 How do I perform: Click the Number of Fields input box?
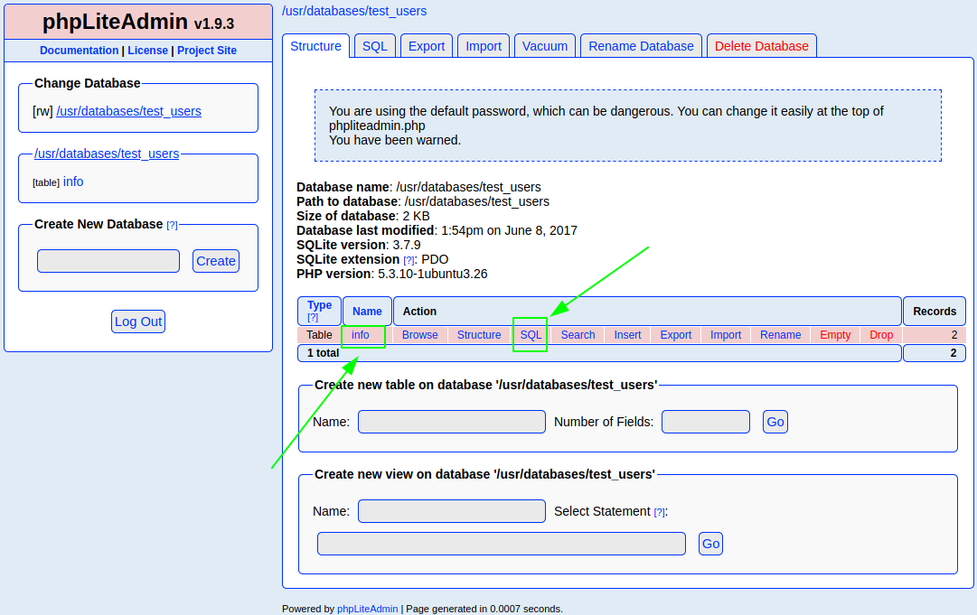pyautogui.click(x=705, y=422)
